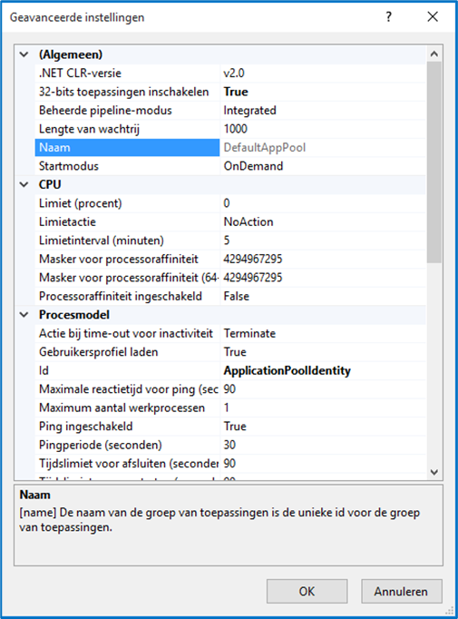Click True value for Gebruikersprofiel laden
Viewport: 458px width, 619px height.
pyautogui.click(x=322, y=352)
